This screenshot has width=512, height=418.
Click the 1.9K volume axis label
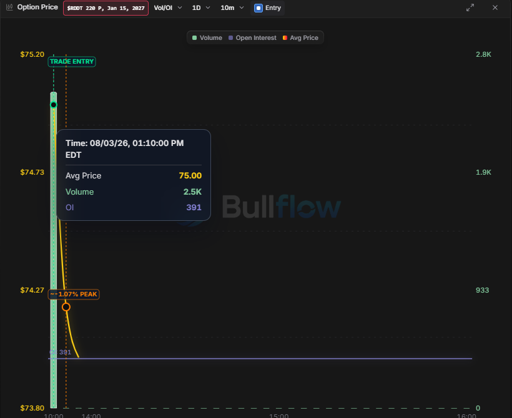(x=483, y=172)
